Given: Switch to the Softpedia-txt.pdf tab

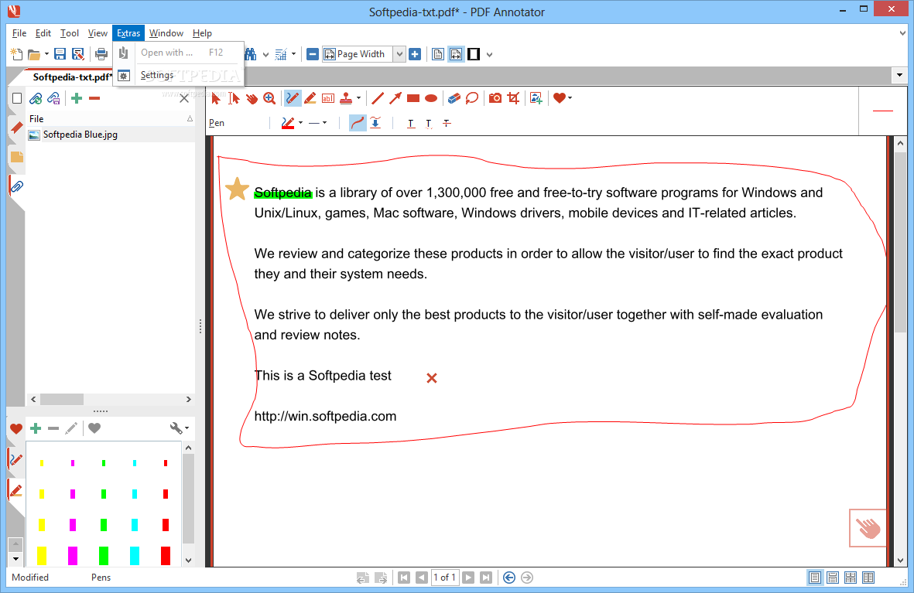Looking at the screenshot, I should (x=72, y=77).
